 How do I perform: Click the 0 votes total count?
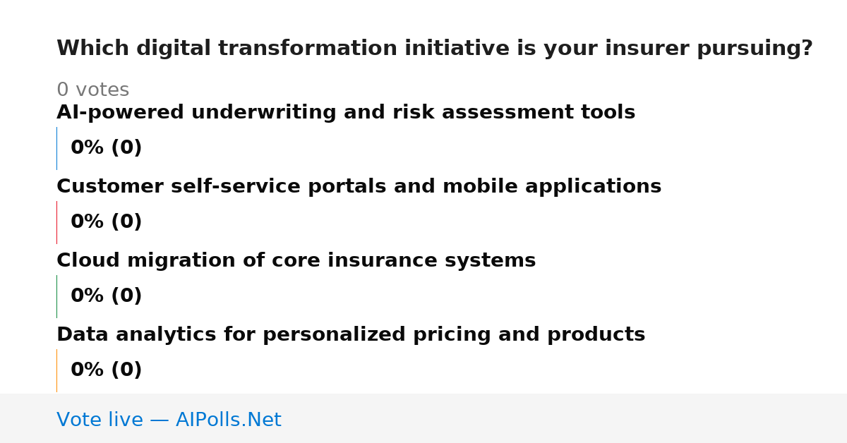point(92,90)
